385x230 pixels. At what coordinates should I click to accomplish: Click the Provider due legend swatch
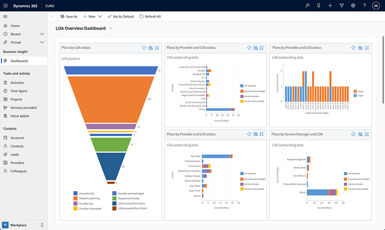[x=75, y=203]
